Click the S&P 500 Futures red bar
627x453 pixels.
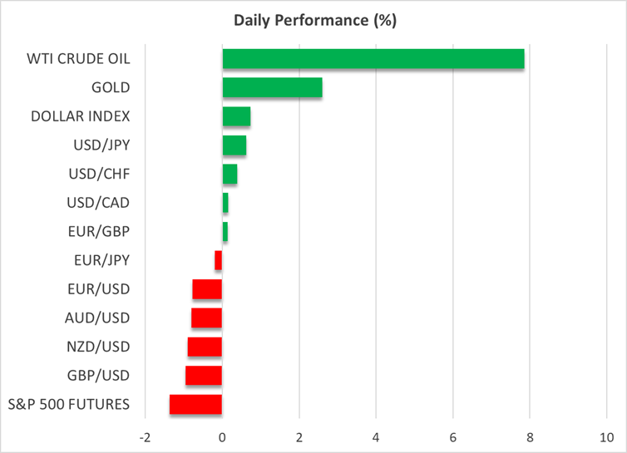(196, 405)
